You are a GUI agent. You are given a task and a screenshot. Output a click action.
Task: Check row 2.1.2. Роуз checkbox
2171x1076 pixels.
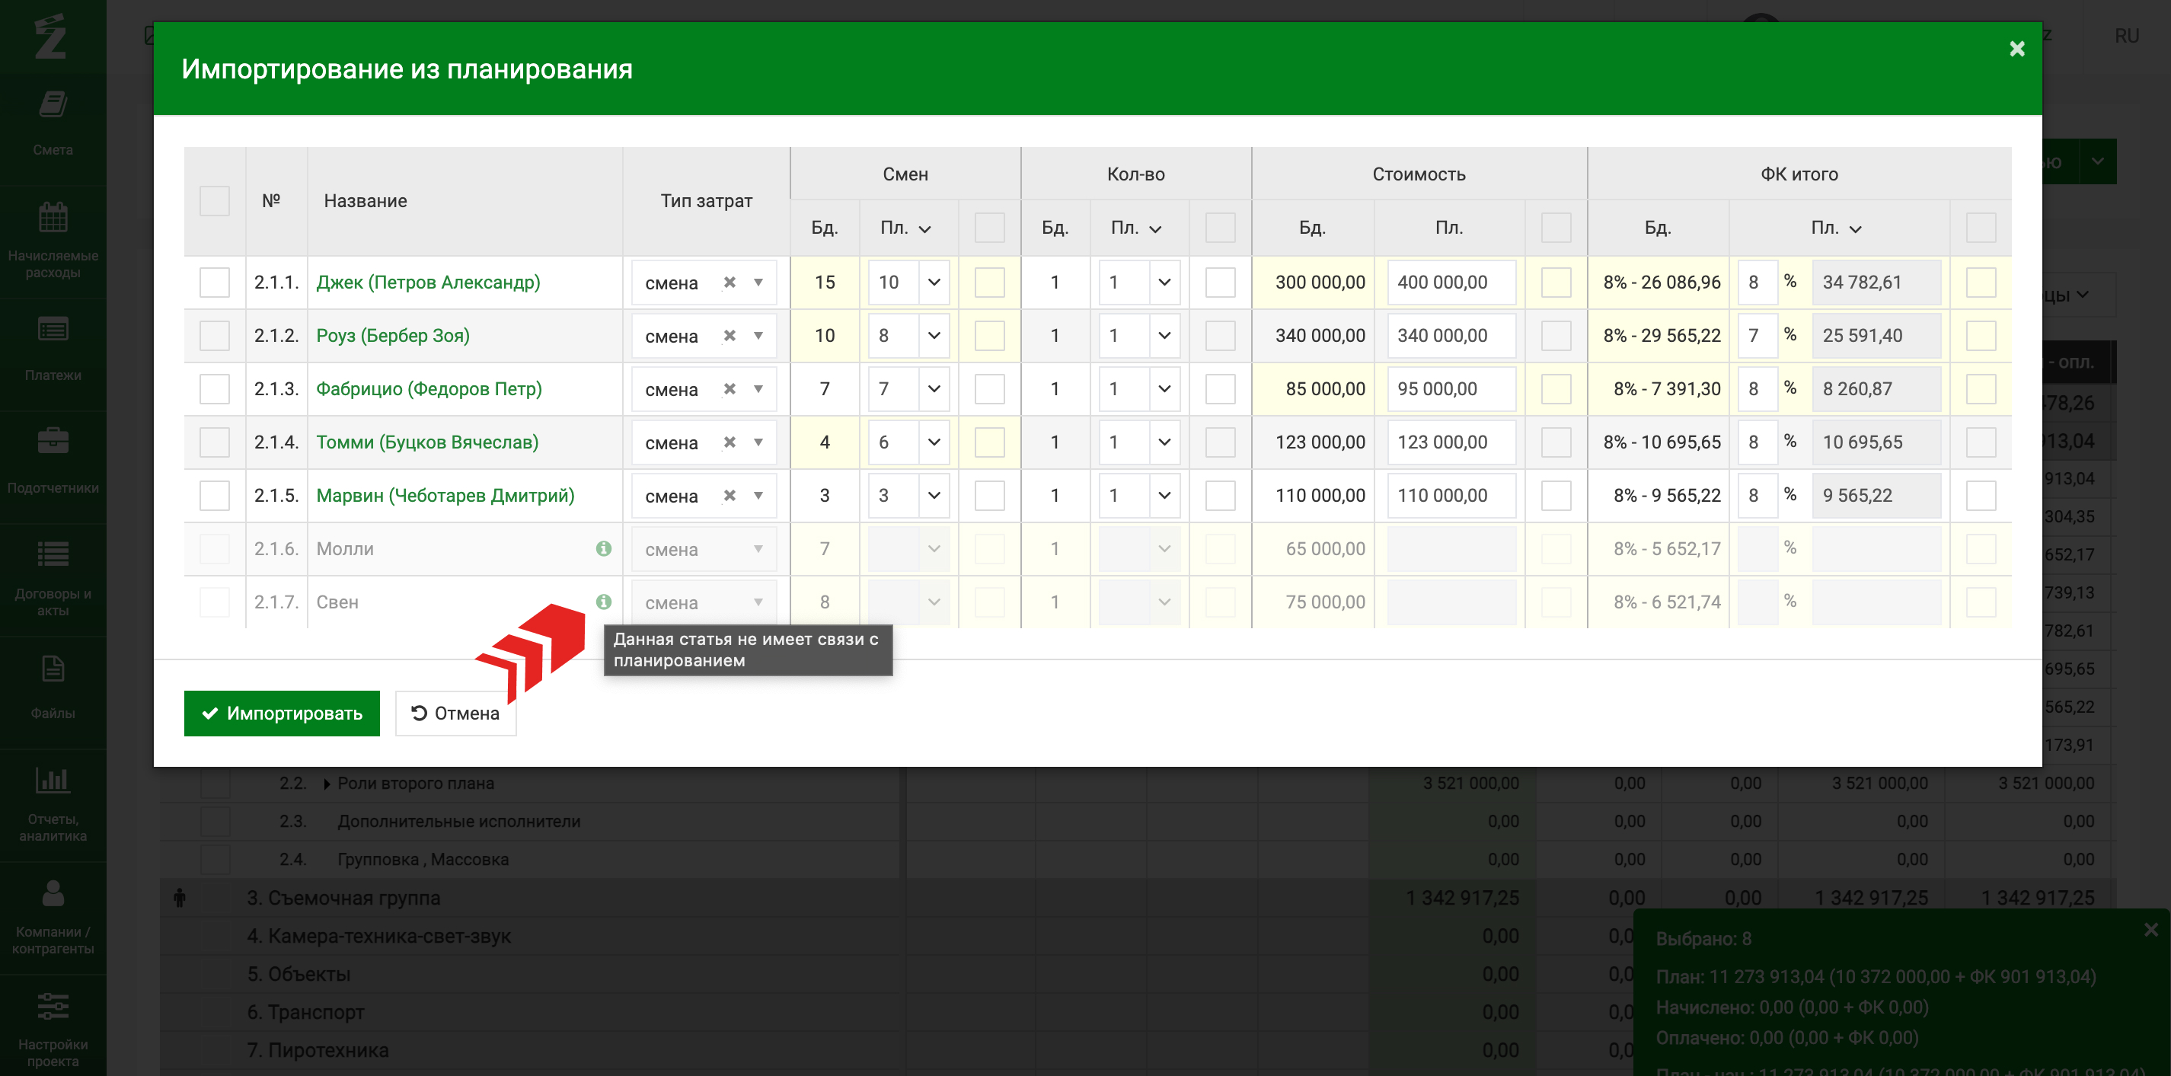pos(214,335)
